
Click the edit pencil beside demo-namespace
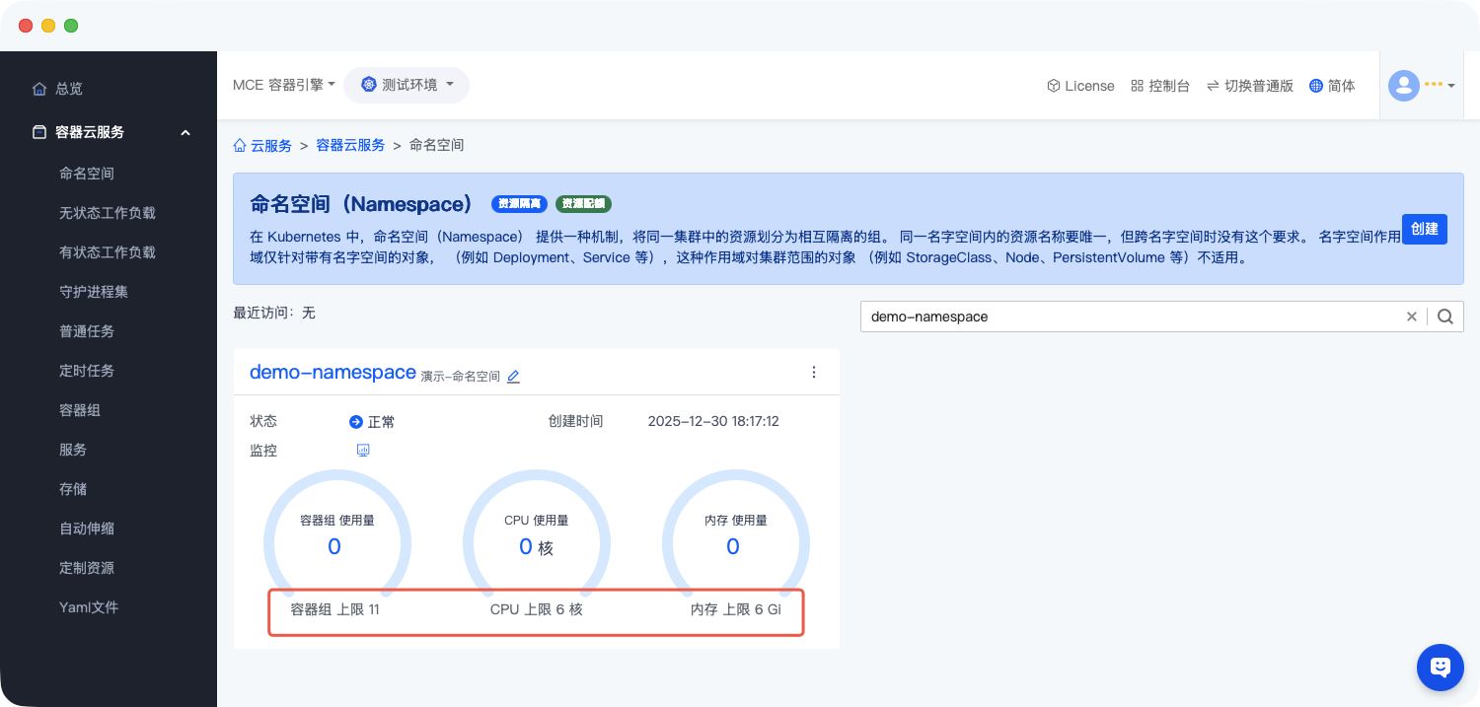click(x=513, y=377)
